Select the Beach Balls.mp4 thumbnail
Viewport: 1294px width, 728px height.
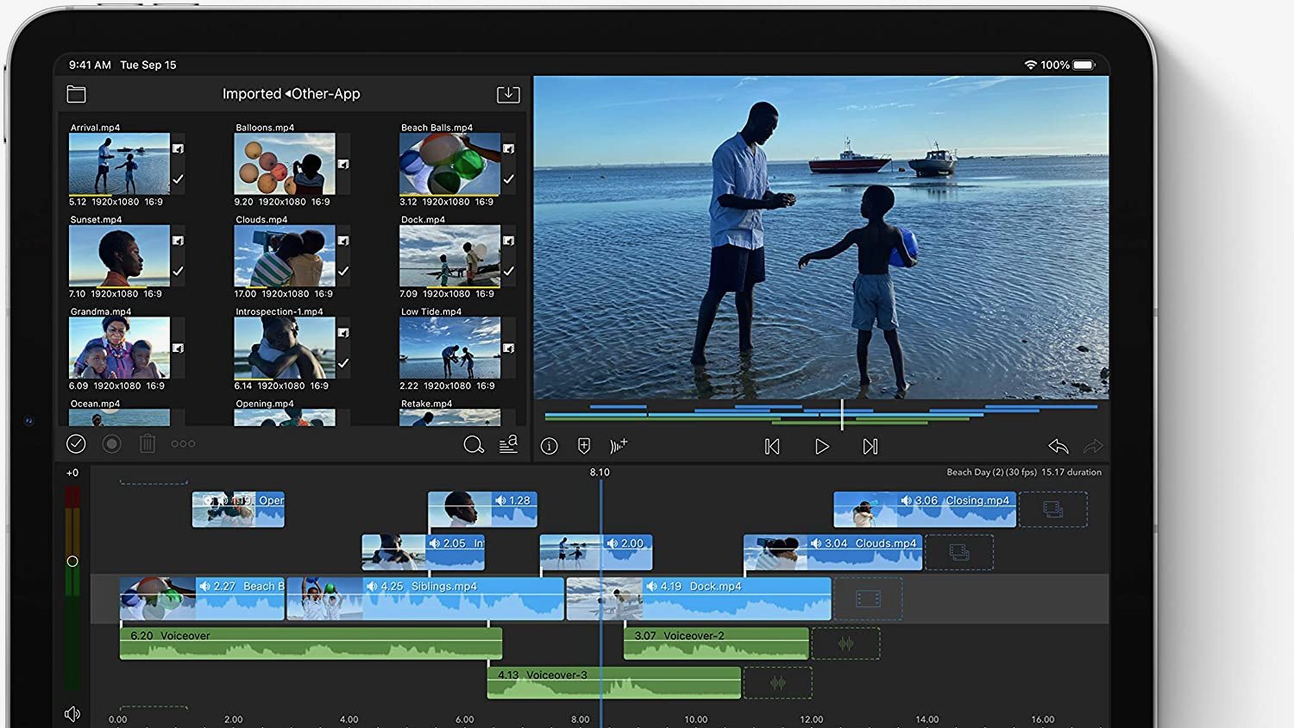point(449,164)
